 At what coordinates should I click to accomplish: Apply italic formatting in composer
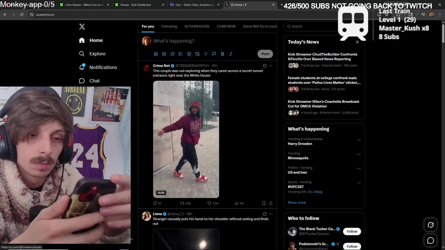point(231,54)
